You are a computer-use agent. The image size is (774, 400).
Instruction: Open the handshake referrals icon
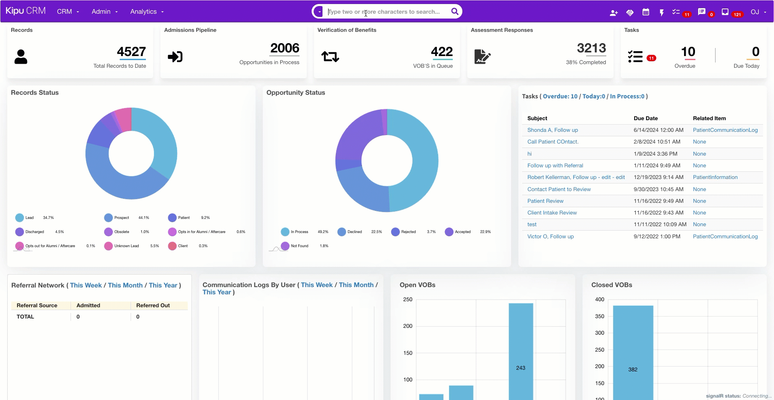coord(630,12)
